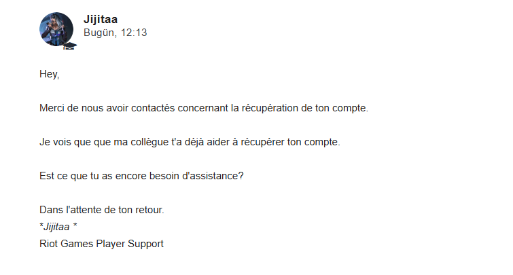Click the Player Support text in the signature
513x275 pixels.
coord(130,244)
